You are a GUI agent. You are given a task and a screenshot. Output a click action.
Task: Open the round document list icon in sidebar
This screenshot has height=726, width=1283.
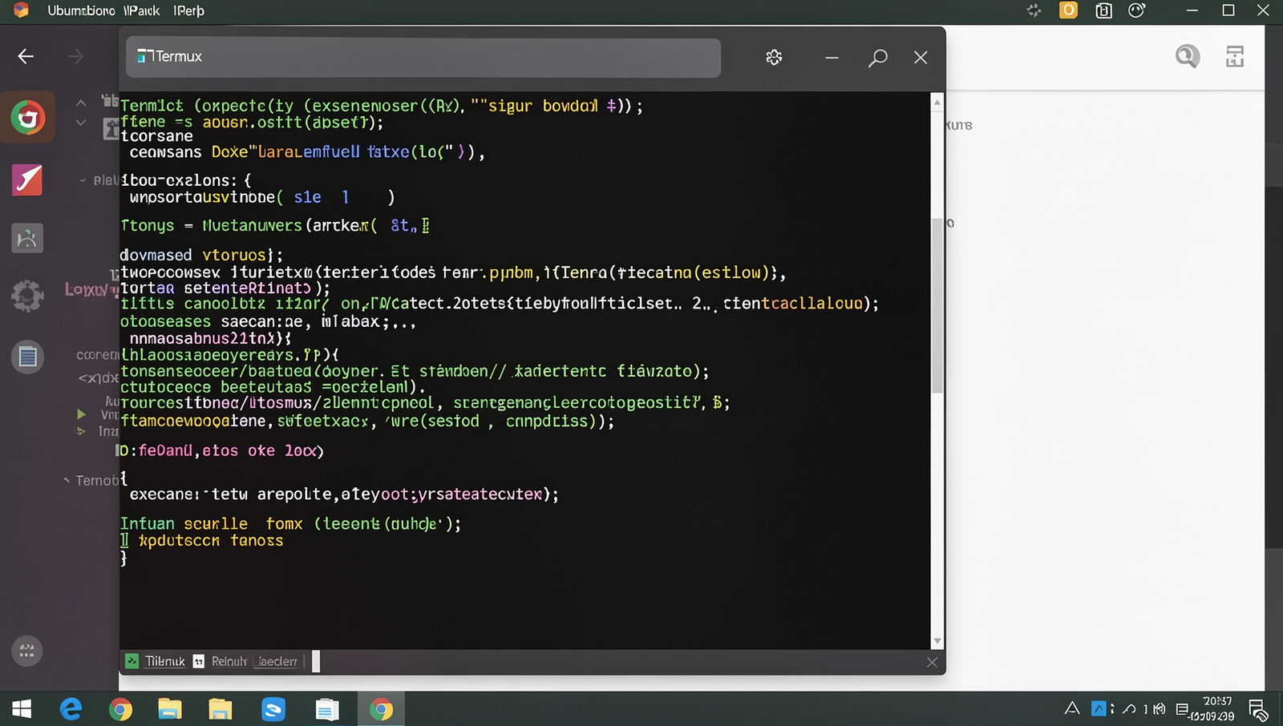point(27,357)
